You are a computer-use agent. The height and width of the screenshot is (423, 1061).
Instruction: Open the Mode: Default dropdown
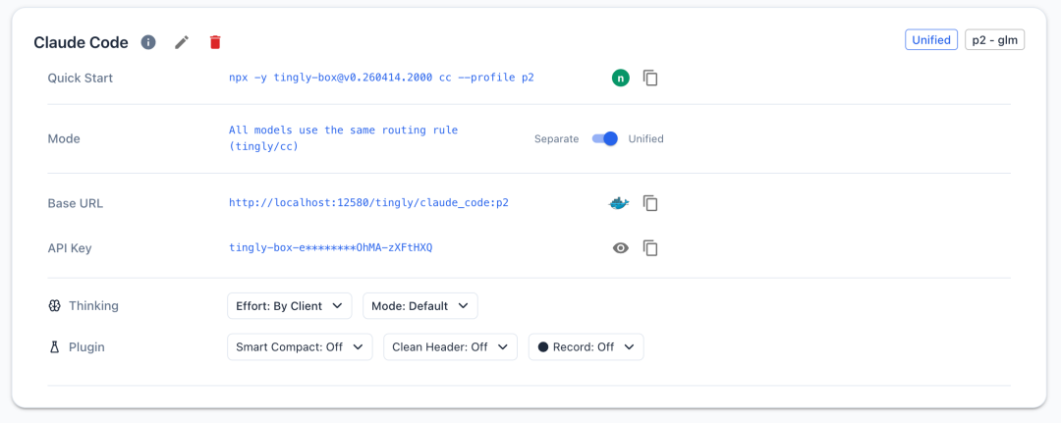pyautogui.click(x=420, y=306)
